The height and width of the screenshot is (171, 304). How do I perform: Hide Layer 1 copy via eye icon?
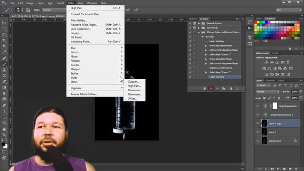[257, 123]
